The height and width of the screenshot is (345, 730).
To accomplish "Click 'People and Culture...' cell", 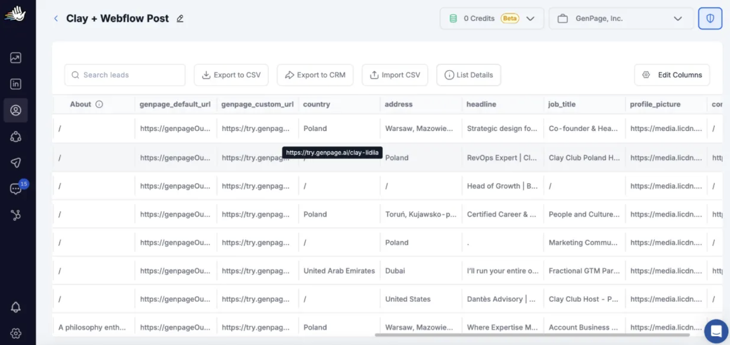I will point(584,214).
